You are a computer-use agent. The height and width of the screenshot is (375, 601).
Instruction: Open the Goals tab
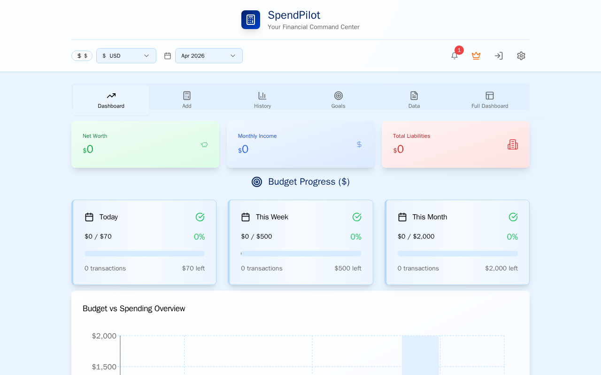tap(338, 100)
